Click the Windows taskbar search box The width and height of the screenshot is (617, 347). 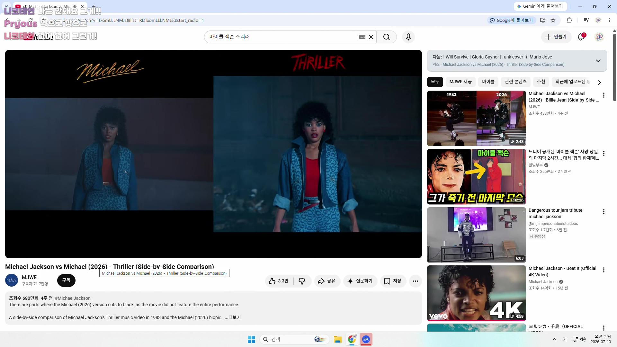point(295,339)
